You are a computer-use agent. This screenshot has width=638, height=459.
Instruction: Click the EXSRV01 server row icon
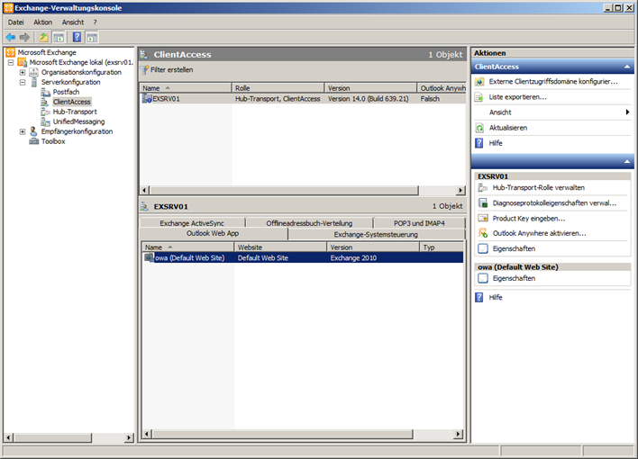tap(147, 99)
